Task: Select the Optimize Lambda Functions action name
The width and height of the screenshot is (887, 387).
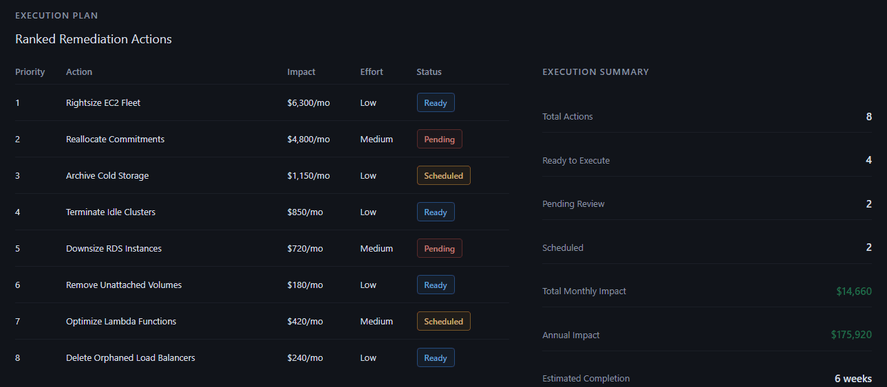Action: pyautogui.click(x=121, y=322)
